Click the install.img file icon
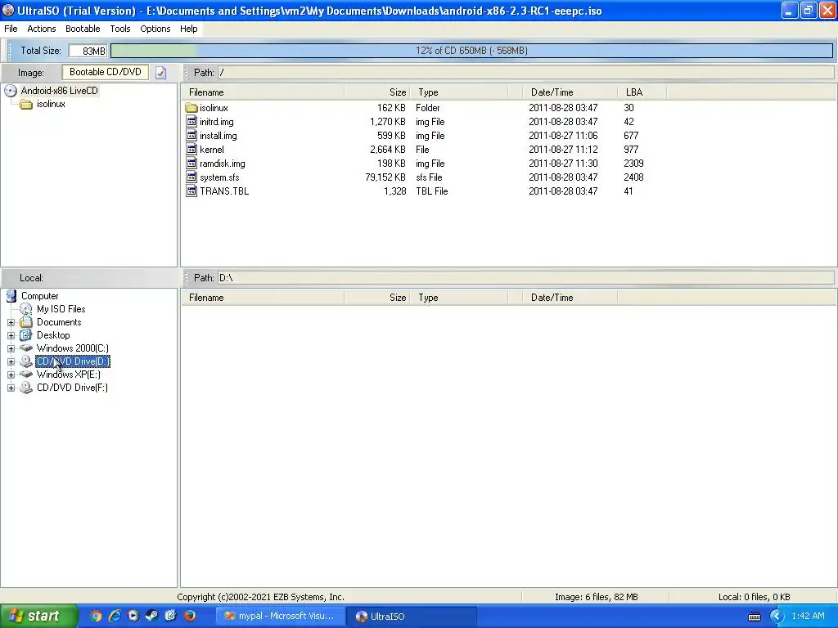The image size is (838, 628). click(191, 136)
